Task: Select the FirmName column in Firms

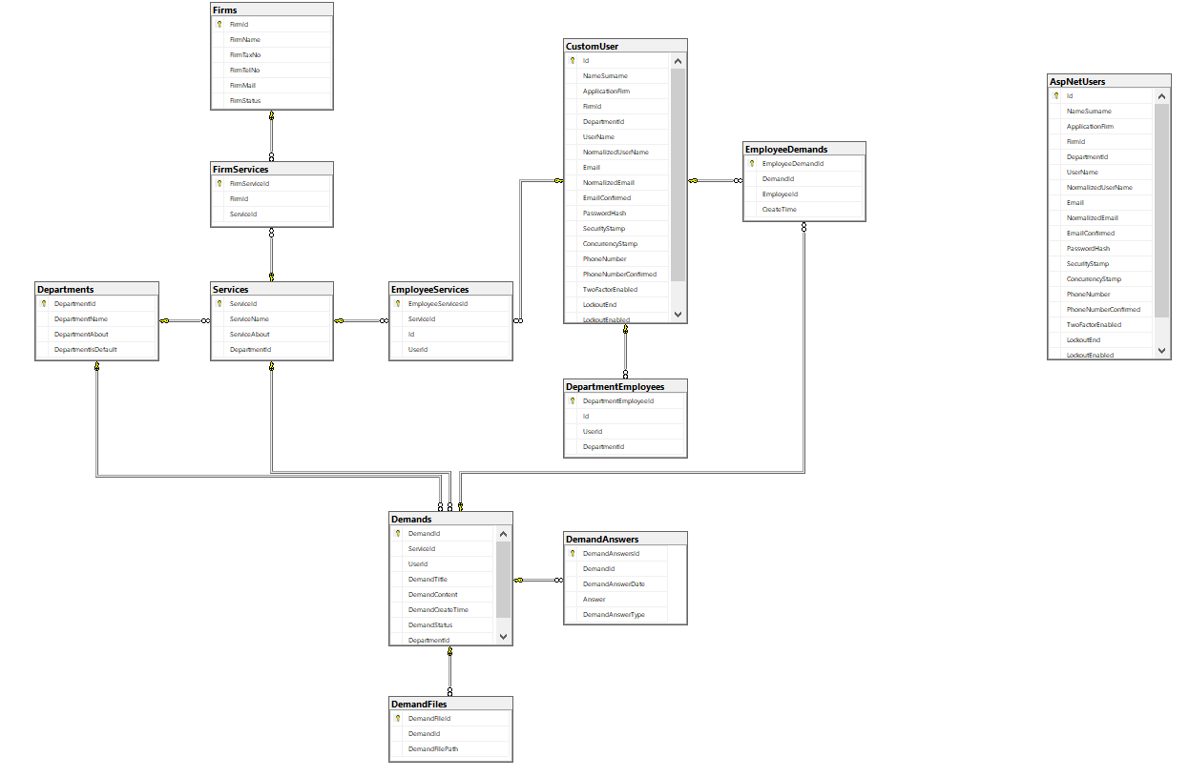Action: (272, 40)
